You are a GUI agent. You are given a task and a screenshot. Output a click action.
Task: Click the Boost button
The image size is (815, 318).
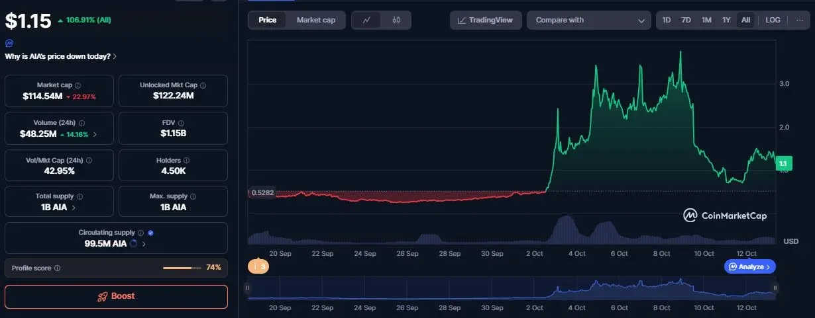[116, 296]
